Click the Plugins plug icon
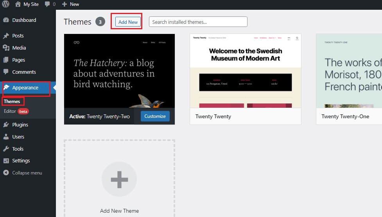The height and width of the screenshot is (217, 382). tap(6, 125)
